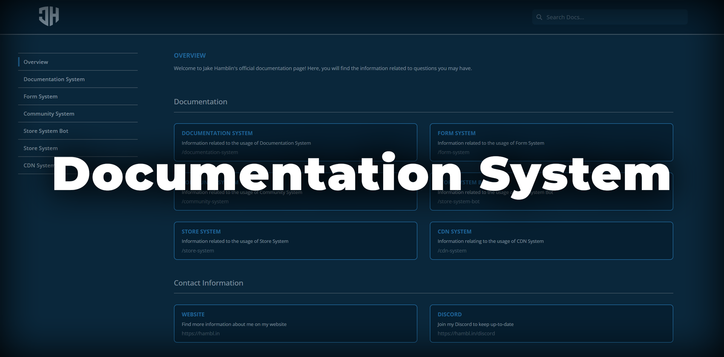Open the CDN System card
This screenshot has width=724, height=357.
pyautogui.click(x=551, y=241)
